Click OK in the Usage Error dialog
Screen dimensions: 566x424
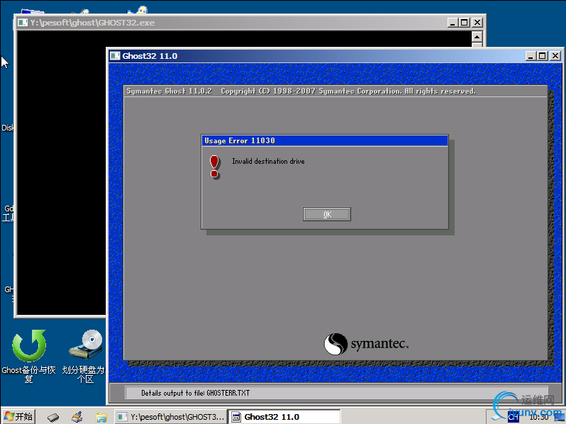point(327,214)
